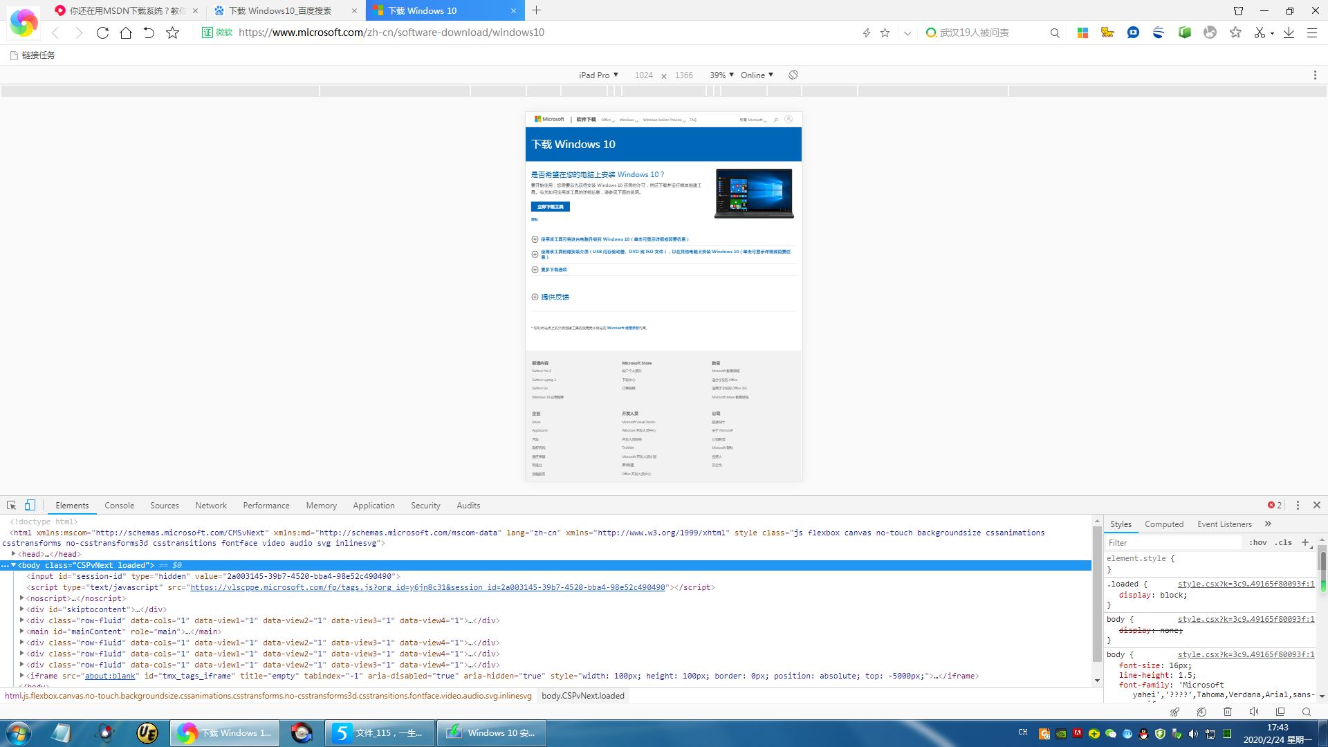
Task: Open the Network tab
Action: 211,506
